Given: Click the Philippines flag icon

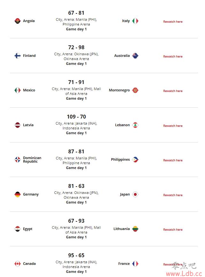Looking at the screenshot, I should [135, 159].
